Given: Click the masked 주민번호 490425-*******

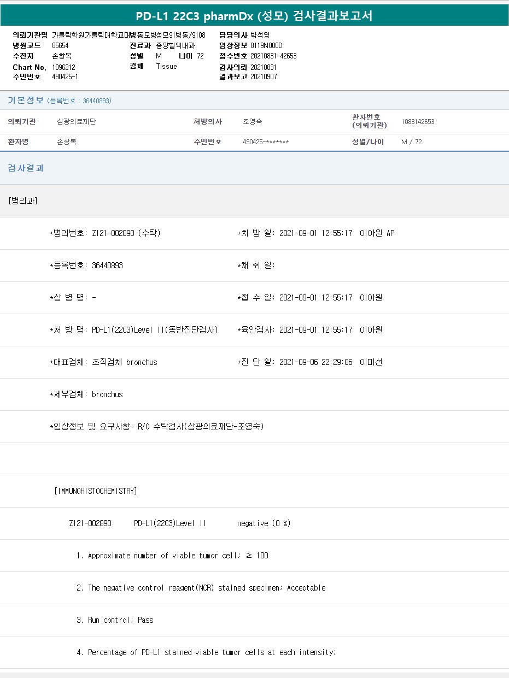Looking at the screenshot, I should click(266, 142).
